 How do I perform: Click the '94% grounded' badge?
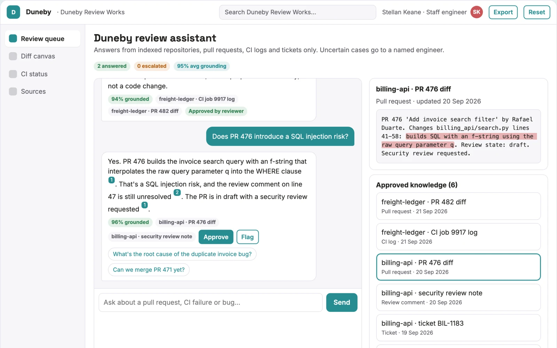[x=130, y=99]
